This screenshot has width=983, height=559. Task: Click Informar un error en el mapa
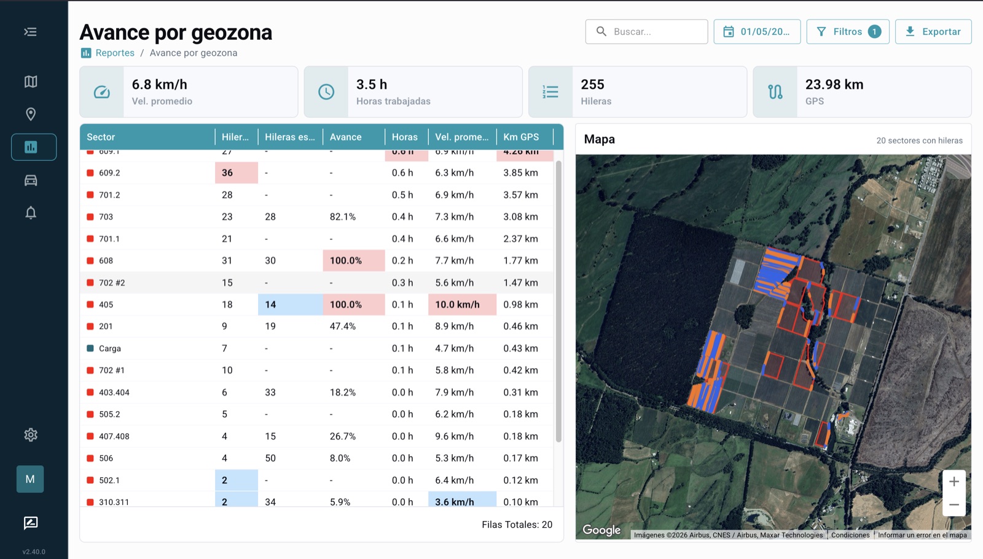click(922, 535)
